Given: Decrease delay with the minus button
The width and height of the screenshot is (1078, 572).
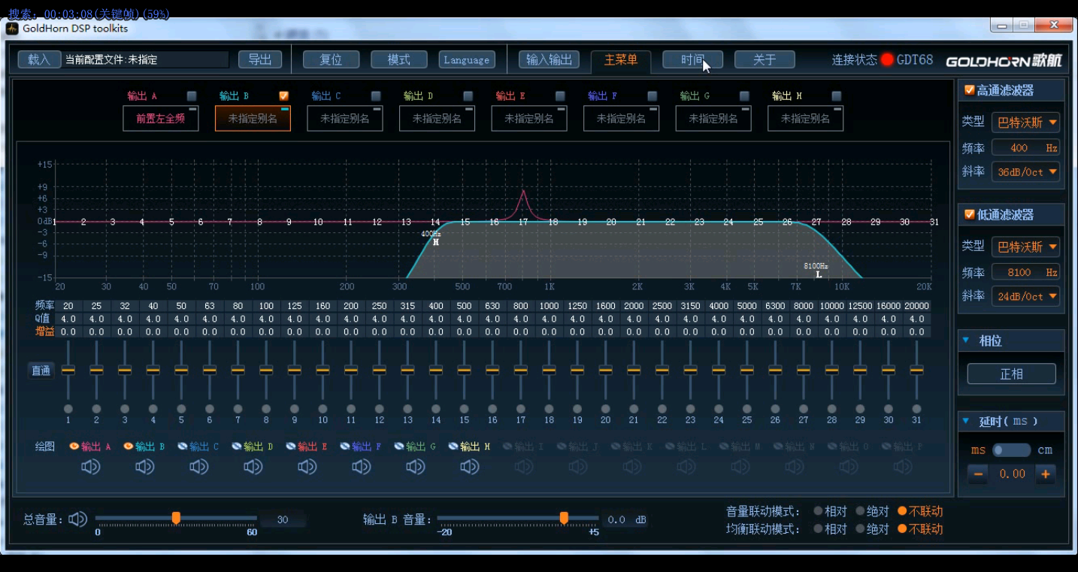Looking at the screenshot, I should click(x=978, y=474).
